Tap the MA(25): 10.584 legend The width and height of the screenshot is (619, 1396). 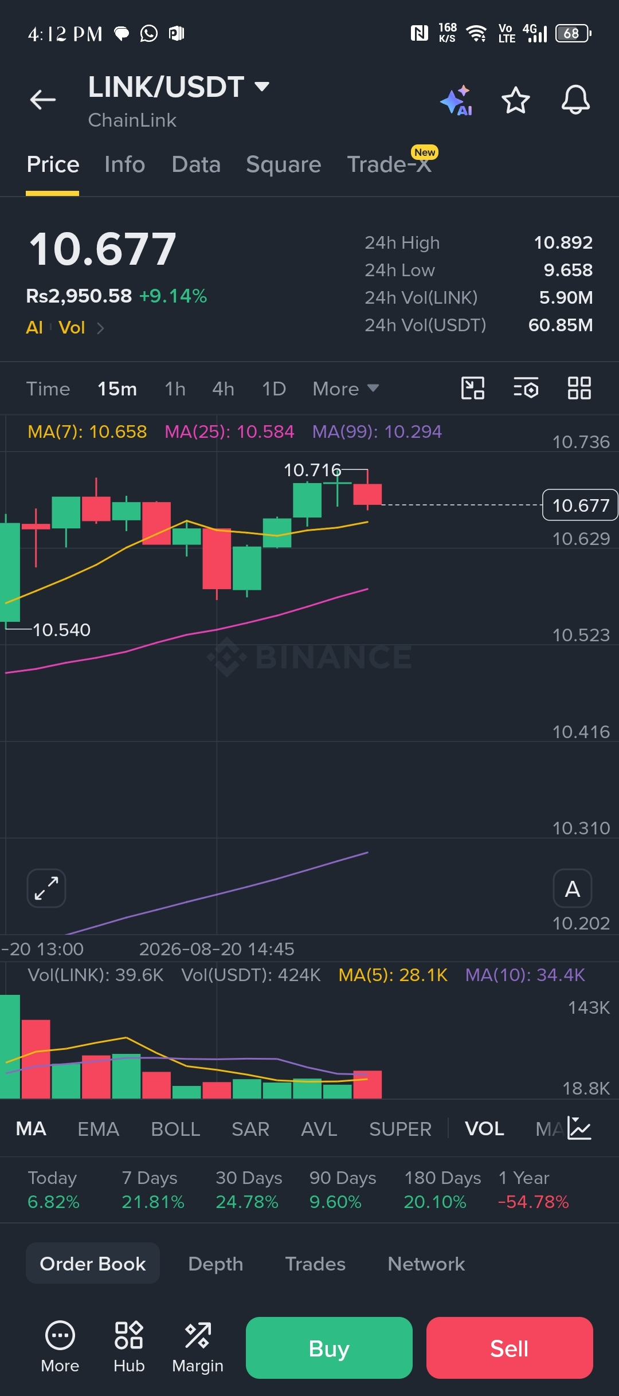click(229, 432)
